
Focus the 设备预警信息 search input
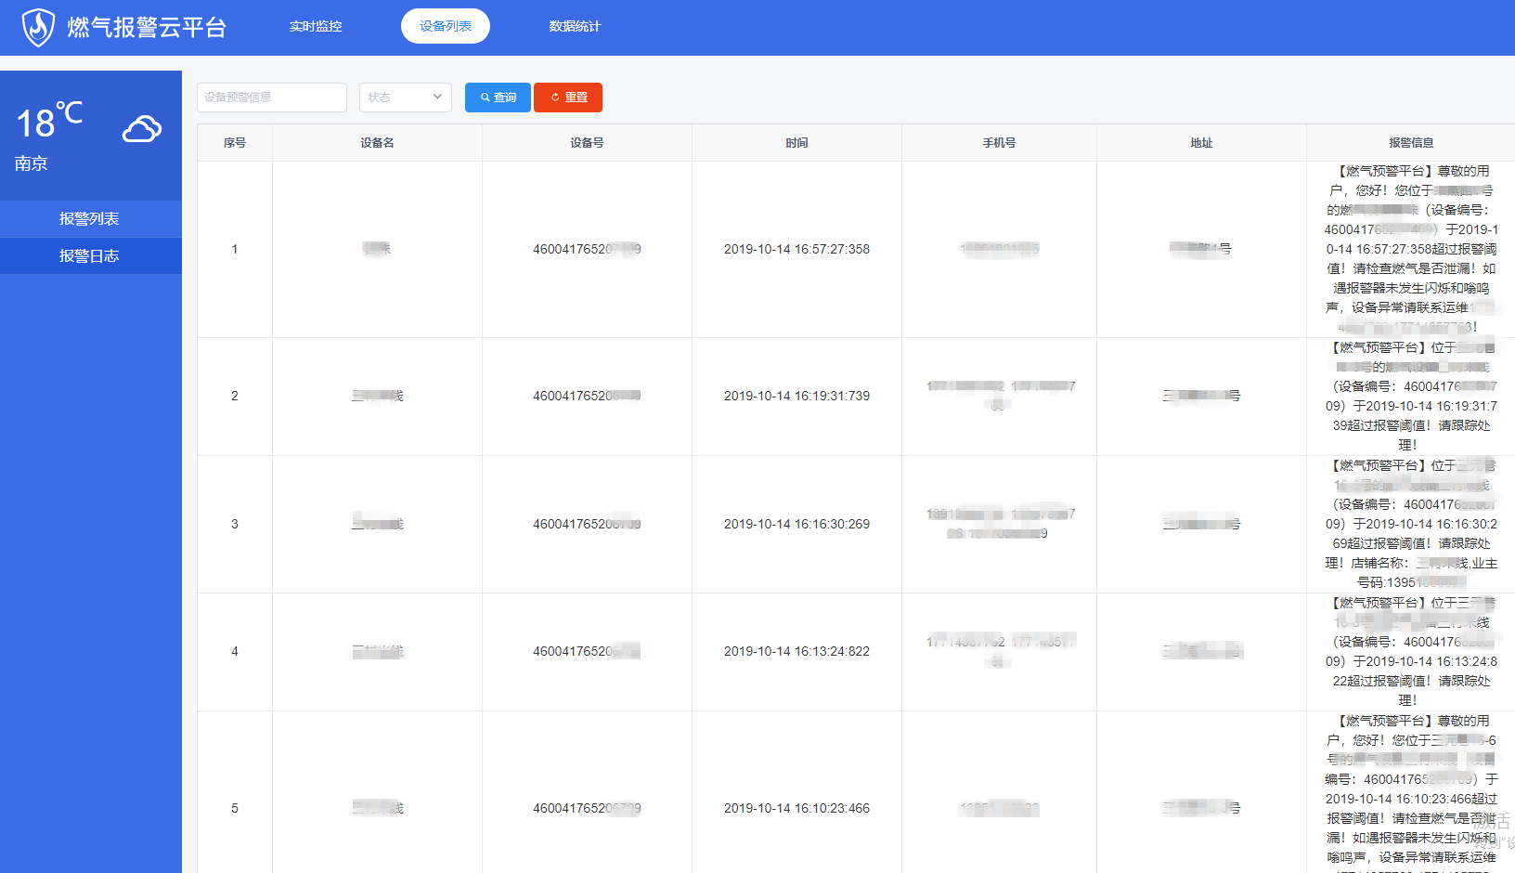click(272, 98)
